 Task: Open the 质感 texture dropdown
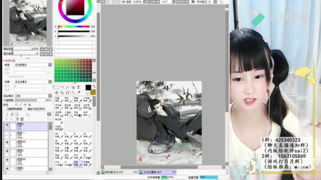point(33,65)
